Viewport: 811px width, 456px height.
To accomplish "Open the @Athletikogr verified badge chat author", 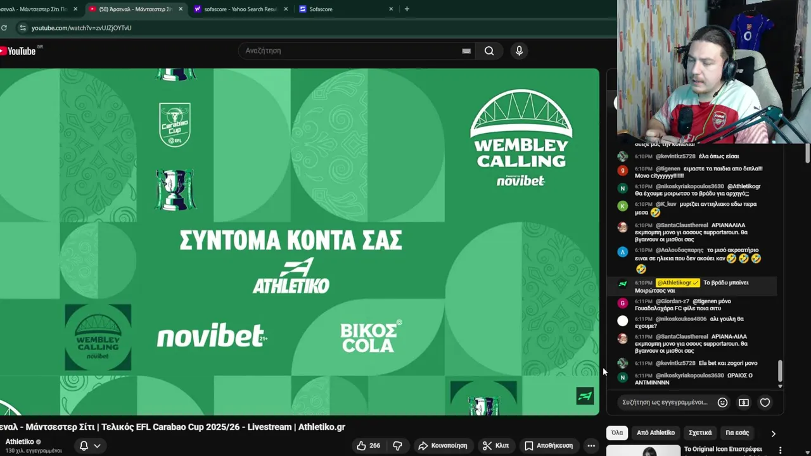I will [x=678, y=282].
